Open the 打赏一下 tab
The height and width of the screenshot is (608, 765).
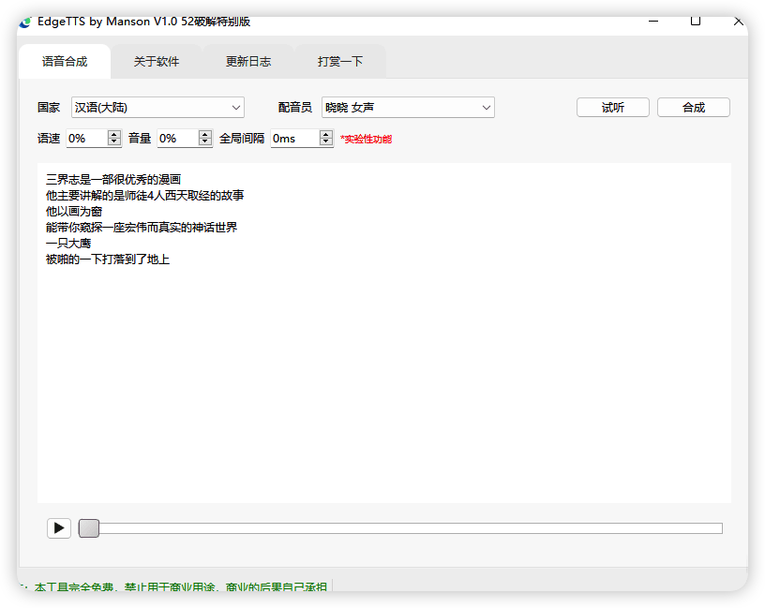340,62
